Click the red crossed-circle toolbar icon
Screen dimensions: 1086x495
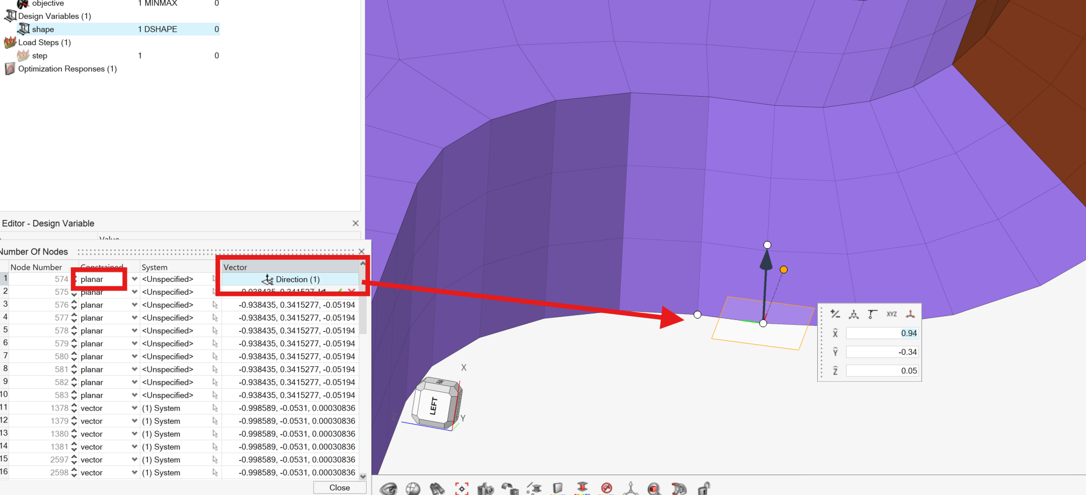606,488
